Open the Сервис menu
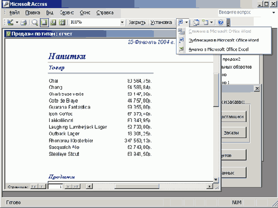Image resolution: width=278 pixels, height=208 pixels. click(x=67, y=13)
